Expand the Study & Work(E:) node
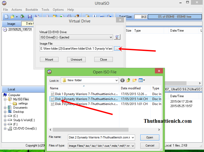This screenshot has width=204, height=152. pyautogui.click(x=5, y=120)
